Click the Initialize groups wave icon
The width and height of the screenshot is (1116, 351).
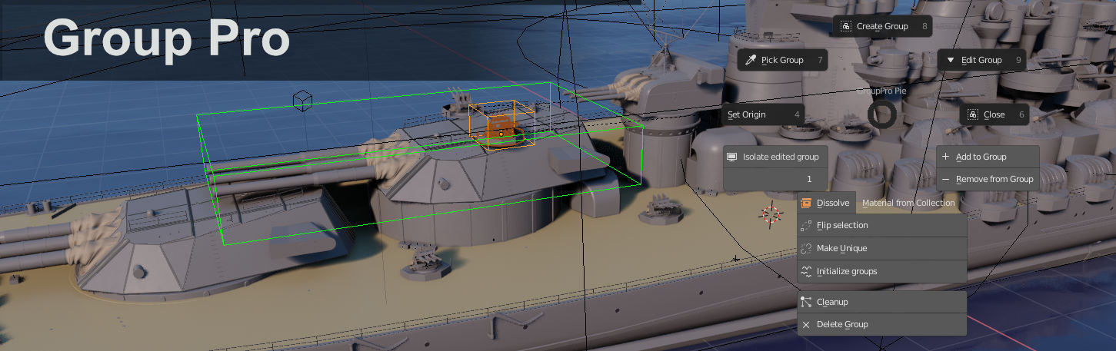point(806,271)
